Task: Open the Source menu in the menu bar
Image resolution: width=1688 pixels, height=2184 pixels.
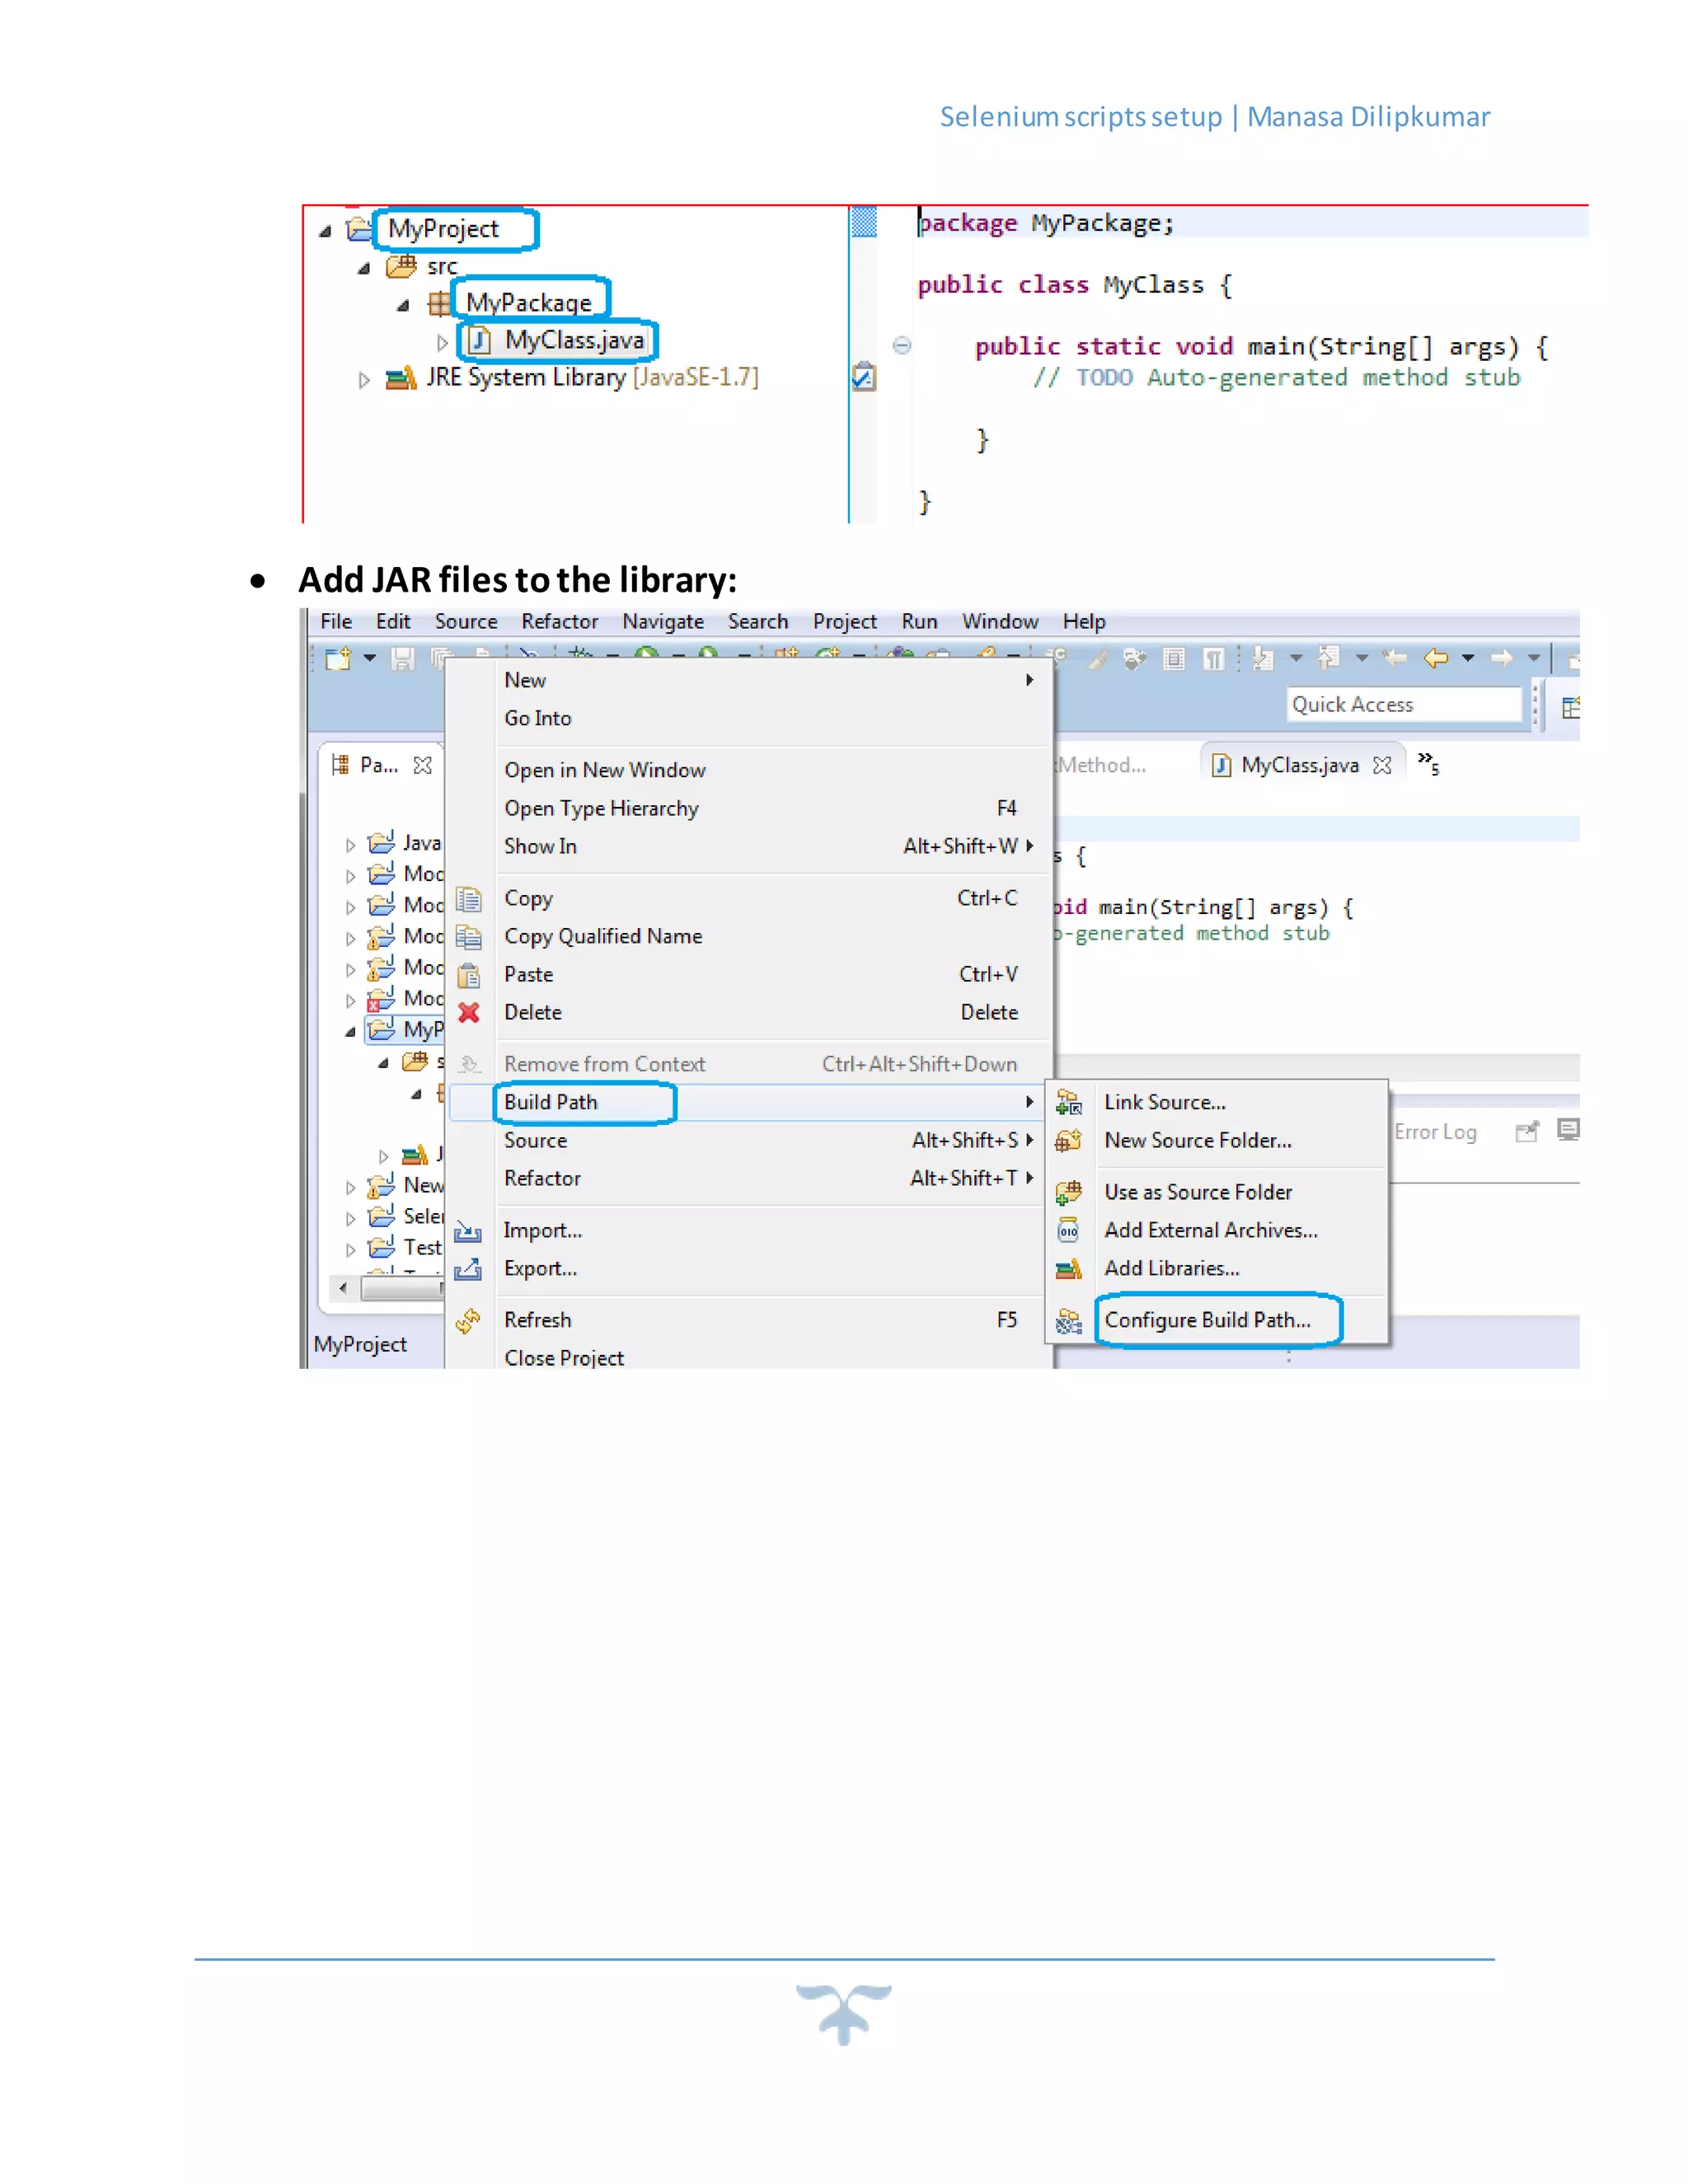Action: (x=466, y=621)
